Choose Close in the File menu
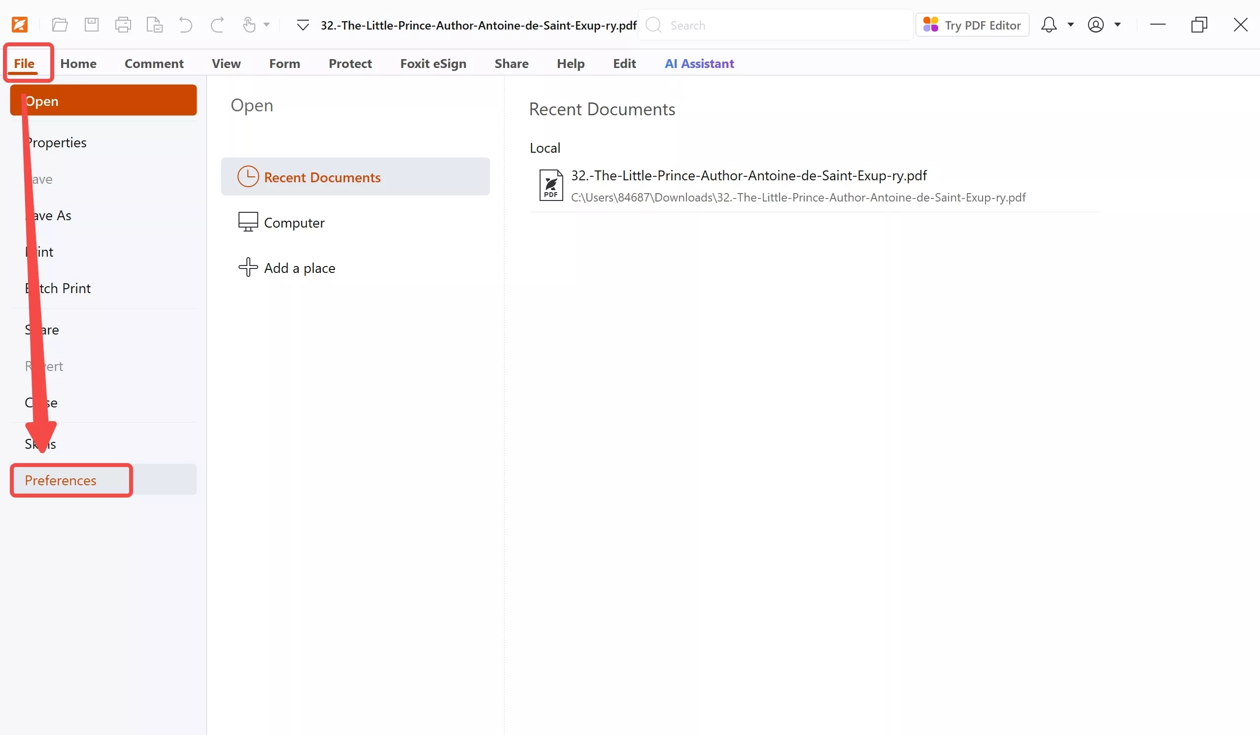The height and width of the screenshot is (735, 1260). (103, 403)
